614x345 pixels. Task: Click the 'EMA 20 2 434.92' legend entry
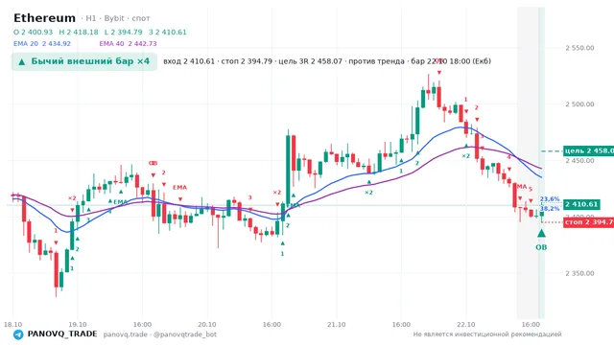(42, 44)
